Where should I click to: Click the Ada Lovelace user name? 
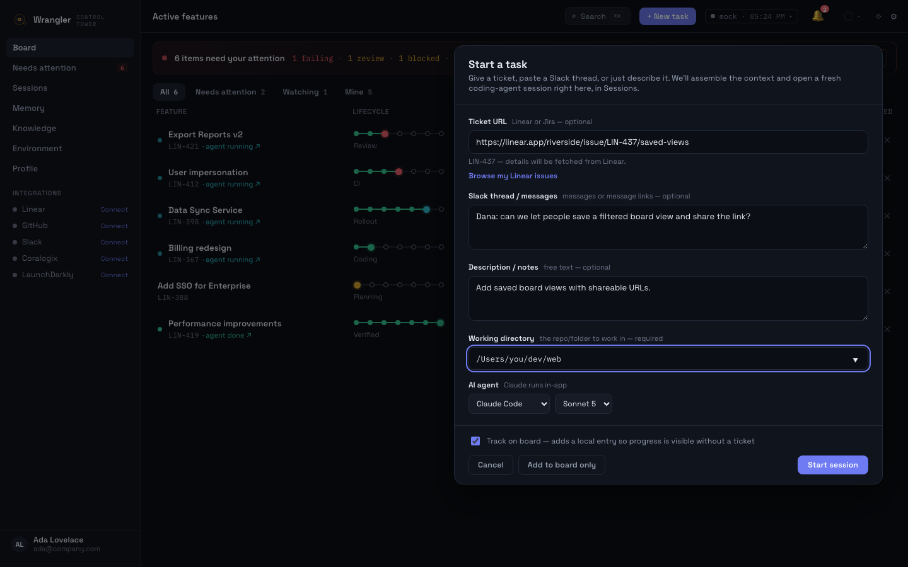58,540
